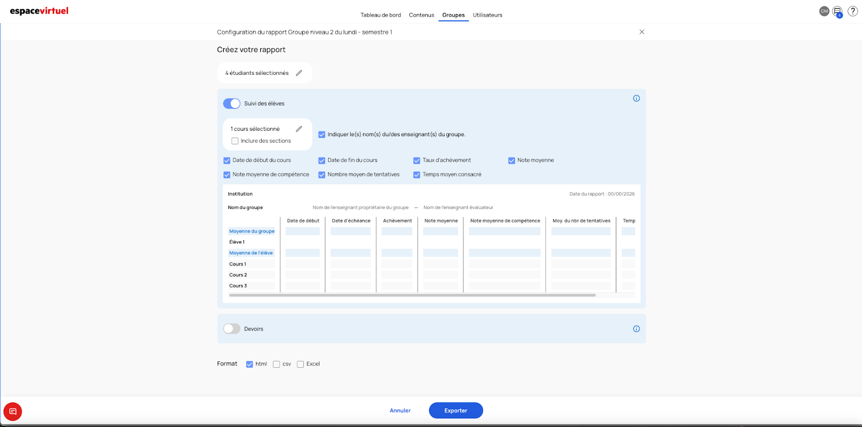Go to the Utilisateurs tab

tap(488, 15)
